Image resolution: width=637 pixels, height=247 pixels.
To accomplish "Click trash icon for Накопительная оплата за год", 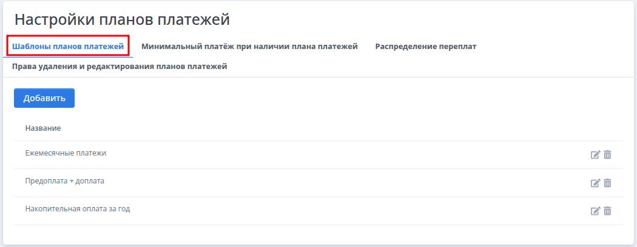I will (607, 211).
